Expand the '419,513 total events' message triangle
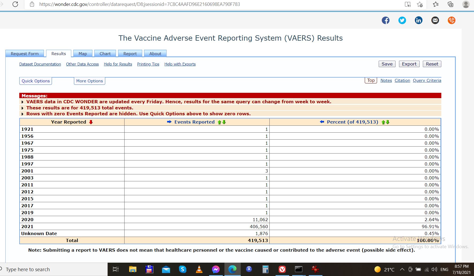Screen dimensions: 474x276 coord(22,108)
